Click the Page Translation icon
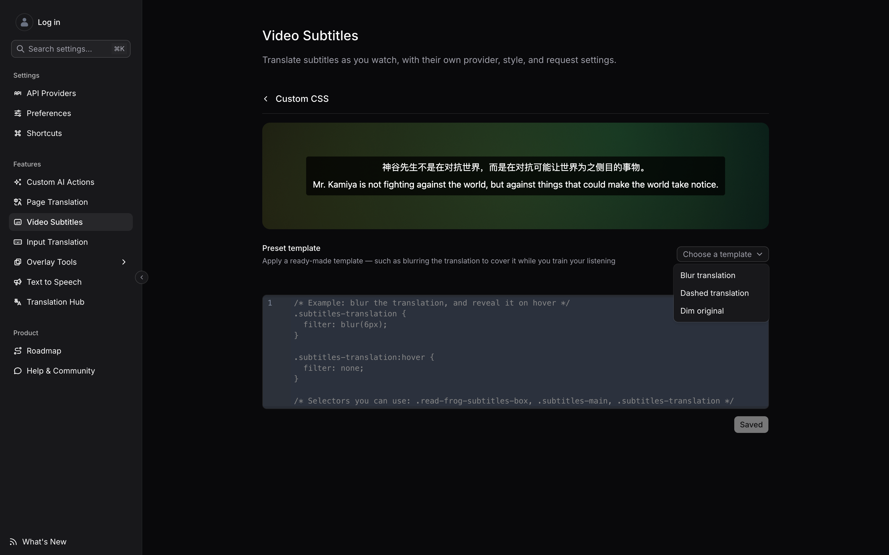The width and height of the screenshot is (889, 555). [18, 202]
